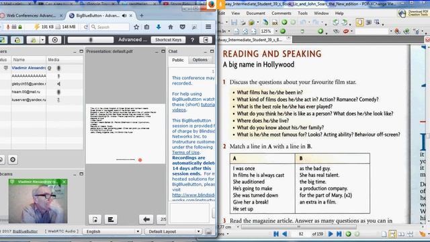
Task: Click users settings gear button below the list
Action: click(x=13, y=159)
